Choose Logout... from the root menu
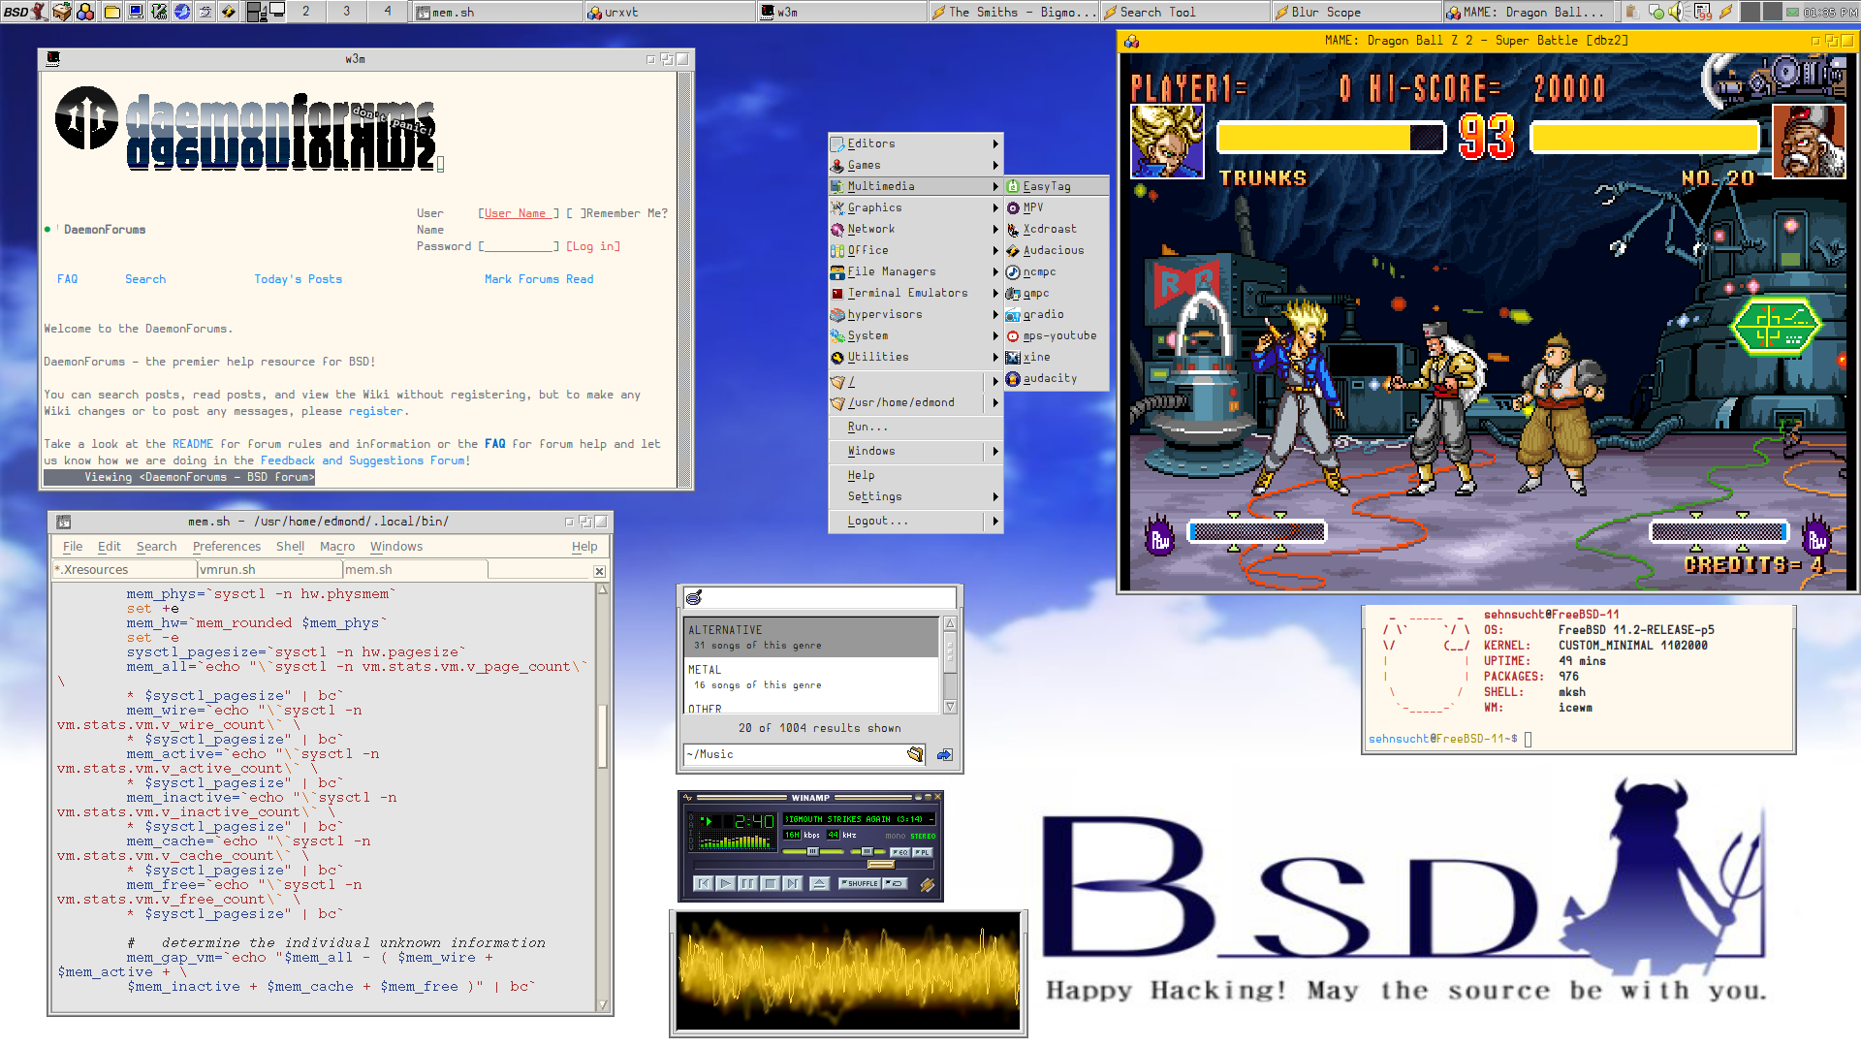Screen dimensions: 1861x1047 (x=915, y=521)
